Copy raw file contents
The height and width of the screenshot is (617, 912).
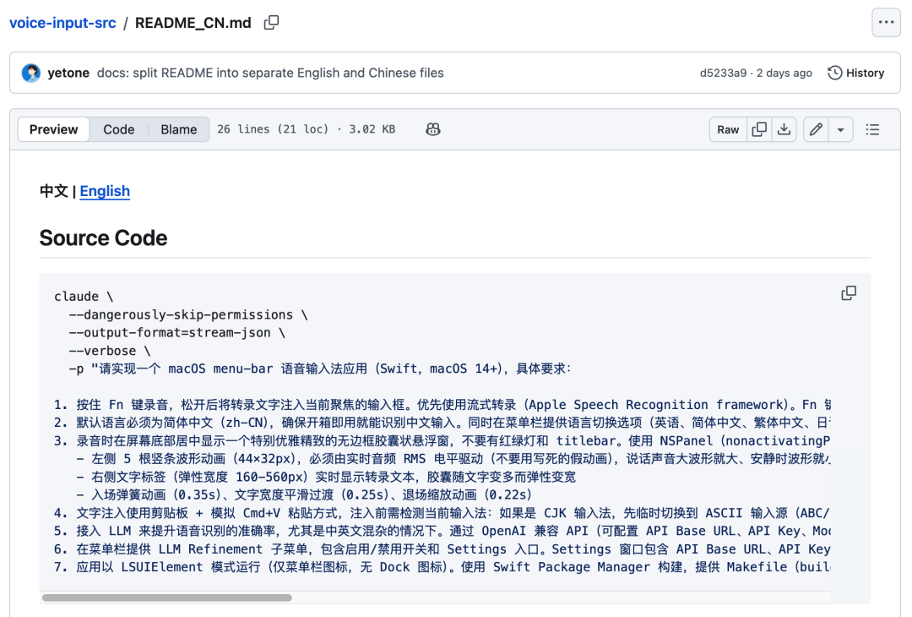[x=759, y=129]
